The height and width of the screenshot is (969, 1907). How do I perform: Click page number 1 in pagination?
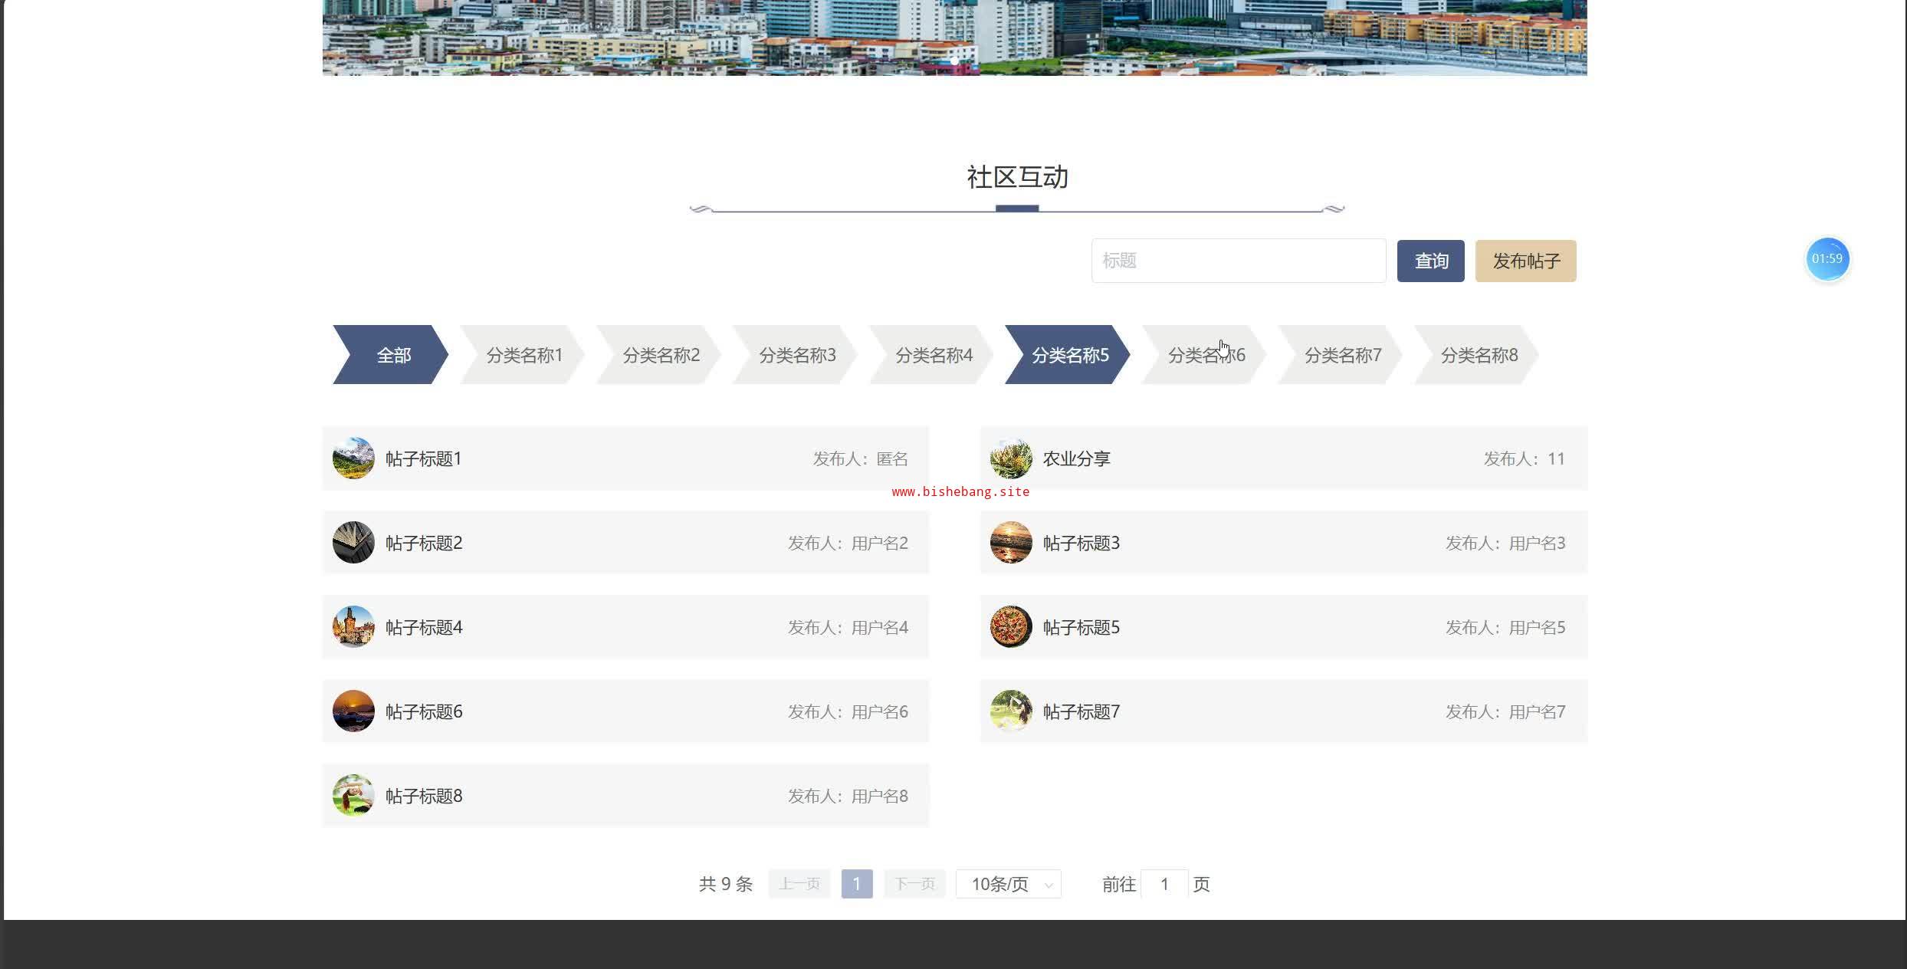click(856, 884)
